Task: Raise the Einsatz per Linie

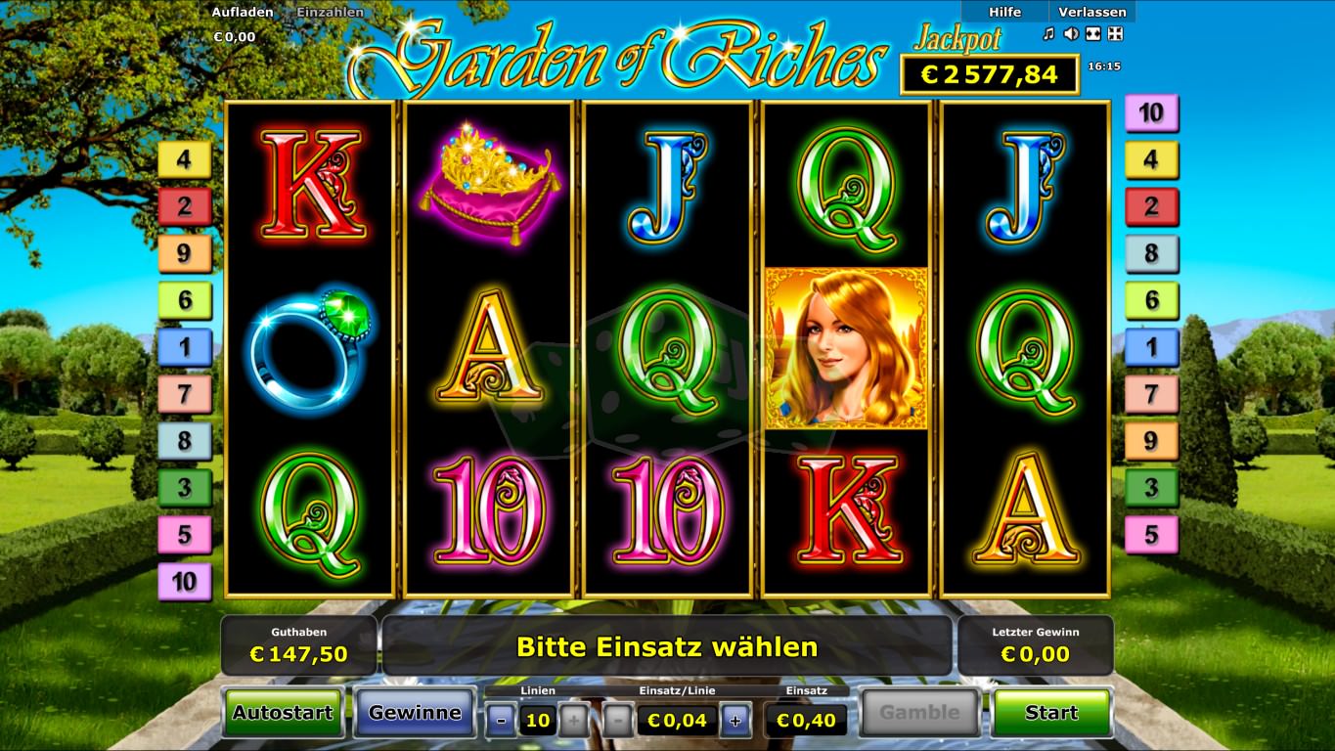Action: click(x=735, y=722)
